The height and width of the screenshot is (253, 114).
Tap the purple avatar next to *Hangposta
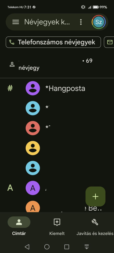click(33, 88)
